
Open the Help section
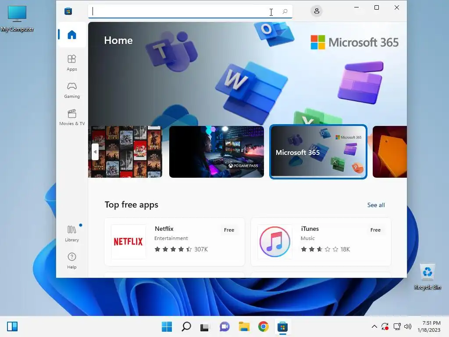coord(71,261)
